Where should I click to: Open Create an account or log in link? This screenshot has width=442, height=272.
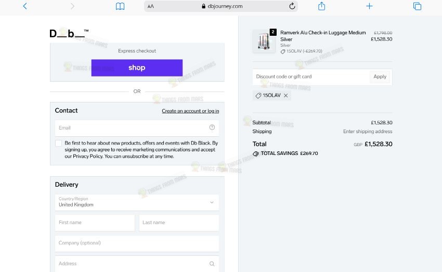point(190,111)
